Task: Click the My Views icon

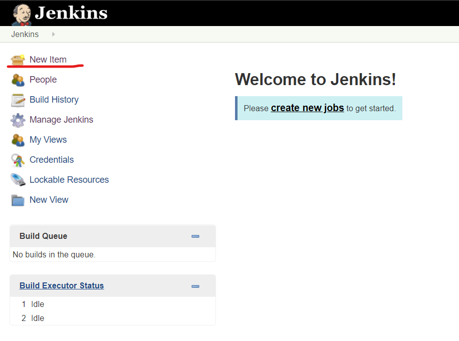Action: pyautogui.click(x=18, y=140)
